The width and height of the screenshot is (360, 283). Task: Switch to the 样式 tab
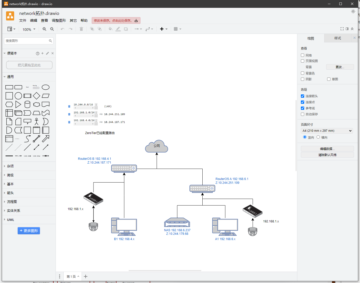(x=338, y=38)
